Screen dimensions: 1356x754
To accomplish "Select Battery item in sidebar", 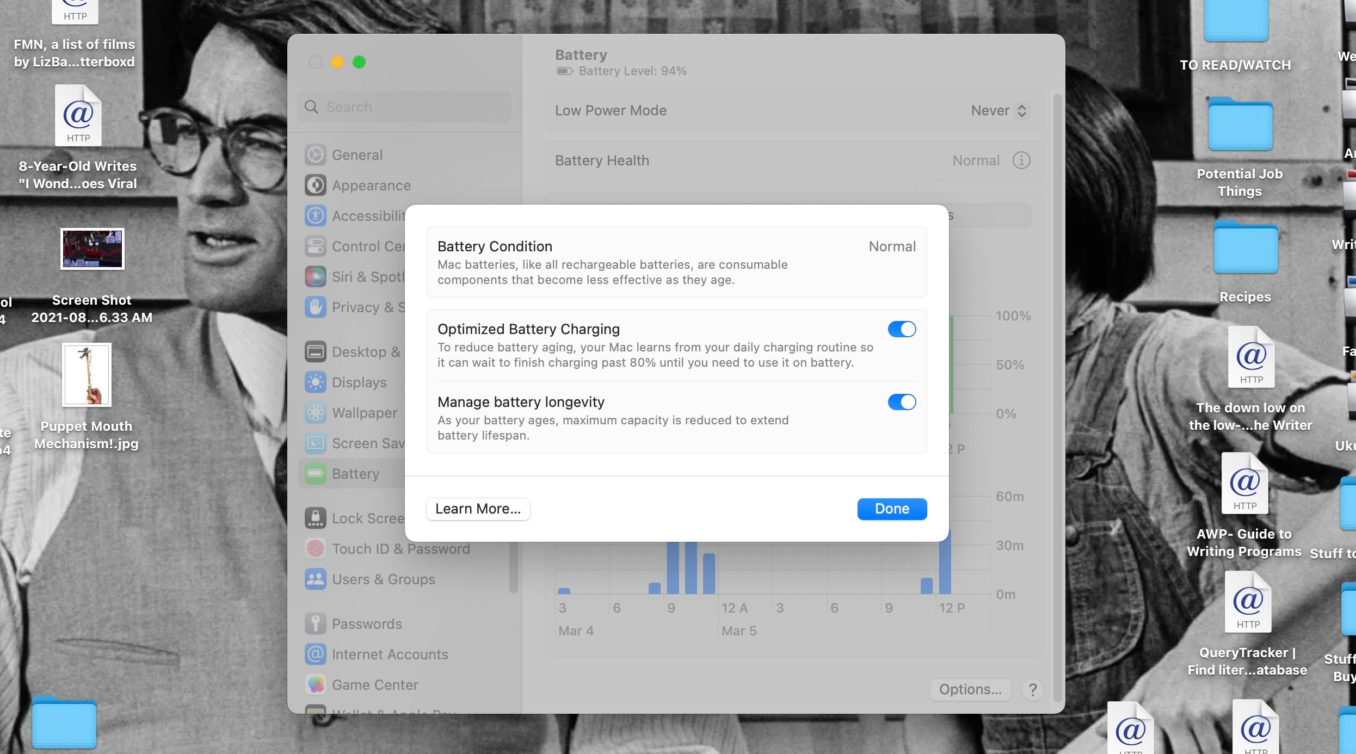I will 355,474.
